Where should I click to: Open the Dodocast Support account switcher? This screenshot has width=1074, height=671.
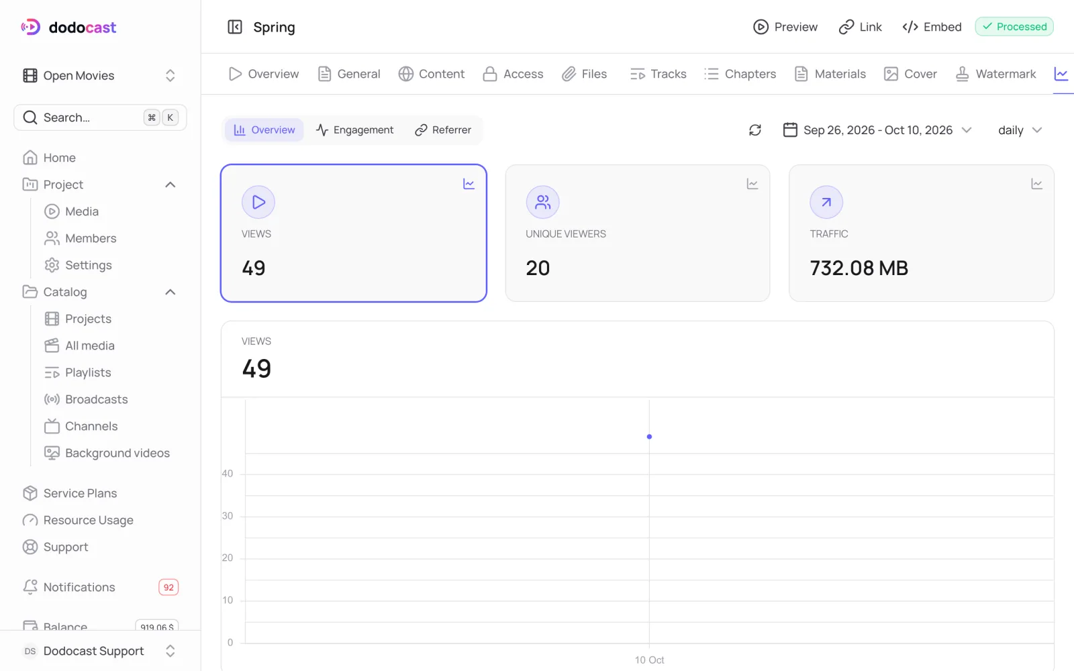100,651
